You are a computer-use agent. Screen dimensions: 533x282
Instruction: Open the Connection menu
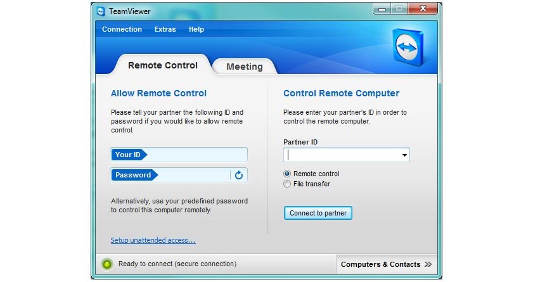click(122, 29)
